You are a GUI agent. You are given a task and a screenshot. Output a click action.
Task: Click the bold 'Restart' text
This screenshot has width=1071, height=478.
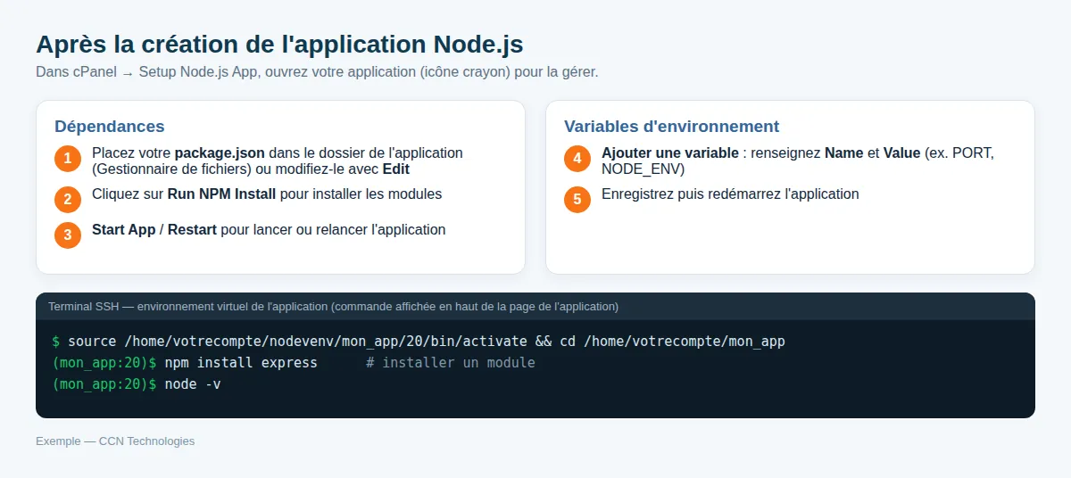(192, 230)
